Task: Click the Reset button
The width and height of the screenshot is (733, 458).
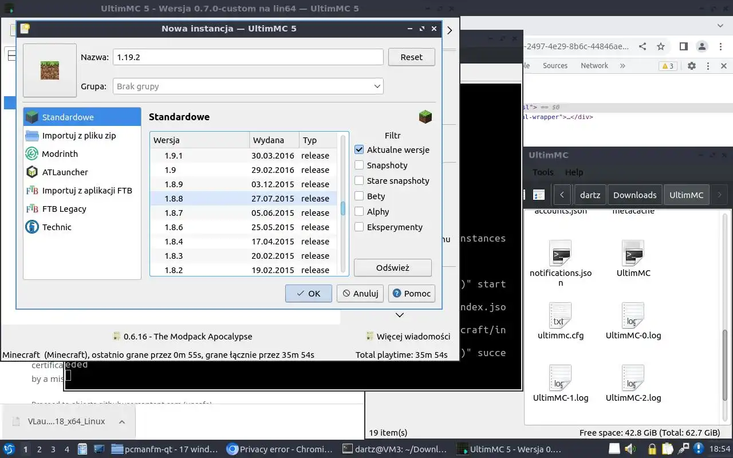Action: 411,57
